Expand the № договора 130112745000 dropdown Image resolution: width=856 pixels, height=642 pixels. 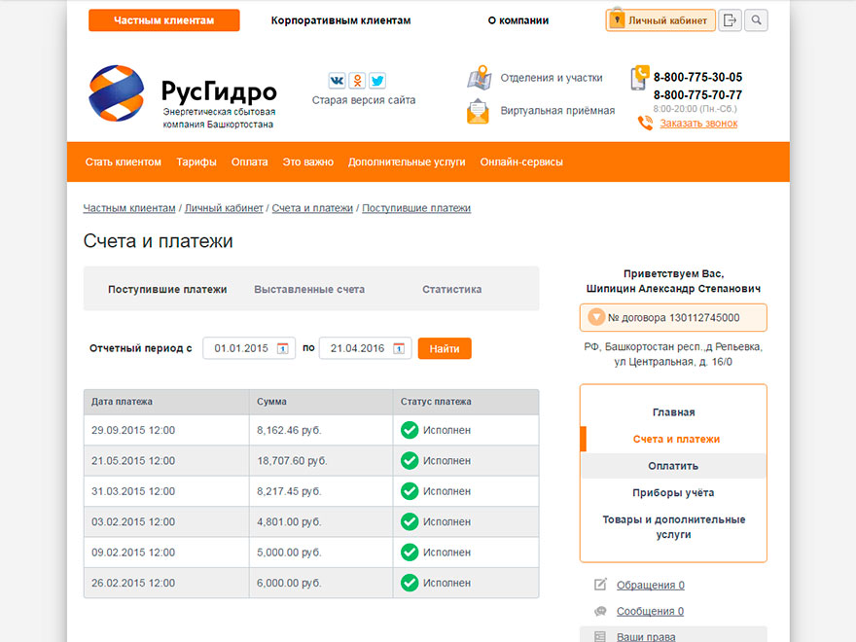(x=673, y=318)
